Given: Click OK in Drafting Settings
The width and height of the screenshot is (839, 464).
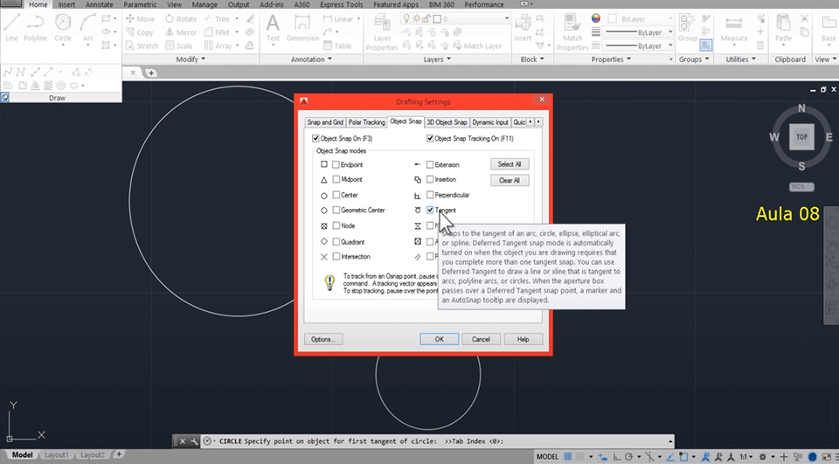Looking at the screenshot, I should (x=440, y=339).
